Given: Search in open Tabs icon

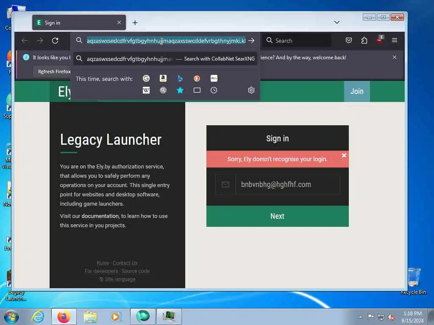Looking at the screenshot, I should click(x=197, y=91).
